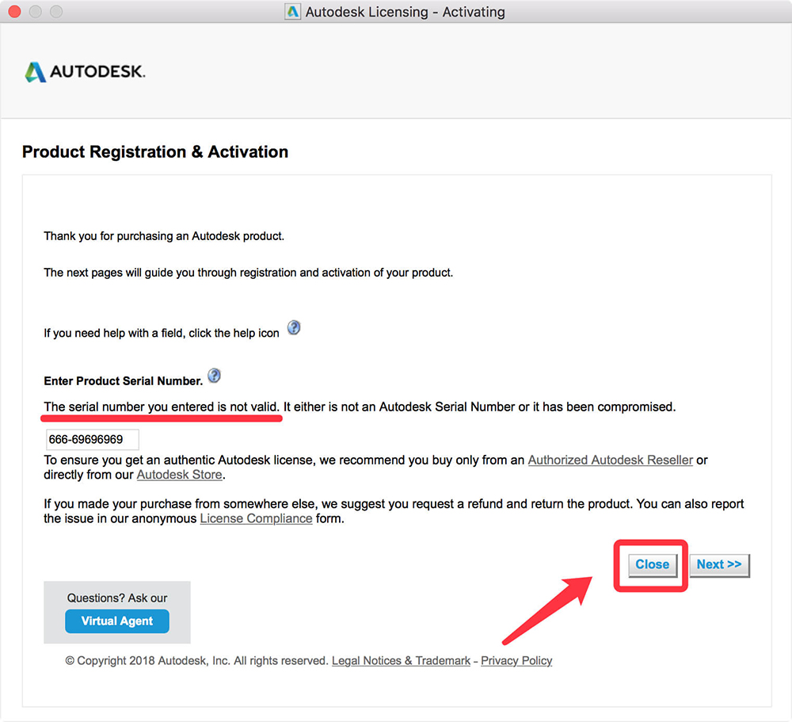Click the 'Autodesk Licensing - Activating' window title
The height and width of the screenshot is (722, 792).
click(x=405, y=12)
